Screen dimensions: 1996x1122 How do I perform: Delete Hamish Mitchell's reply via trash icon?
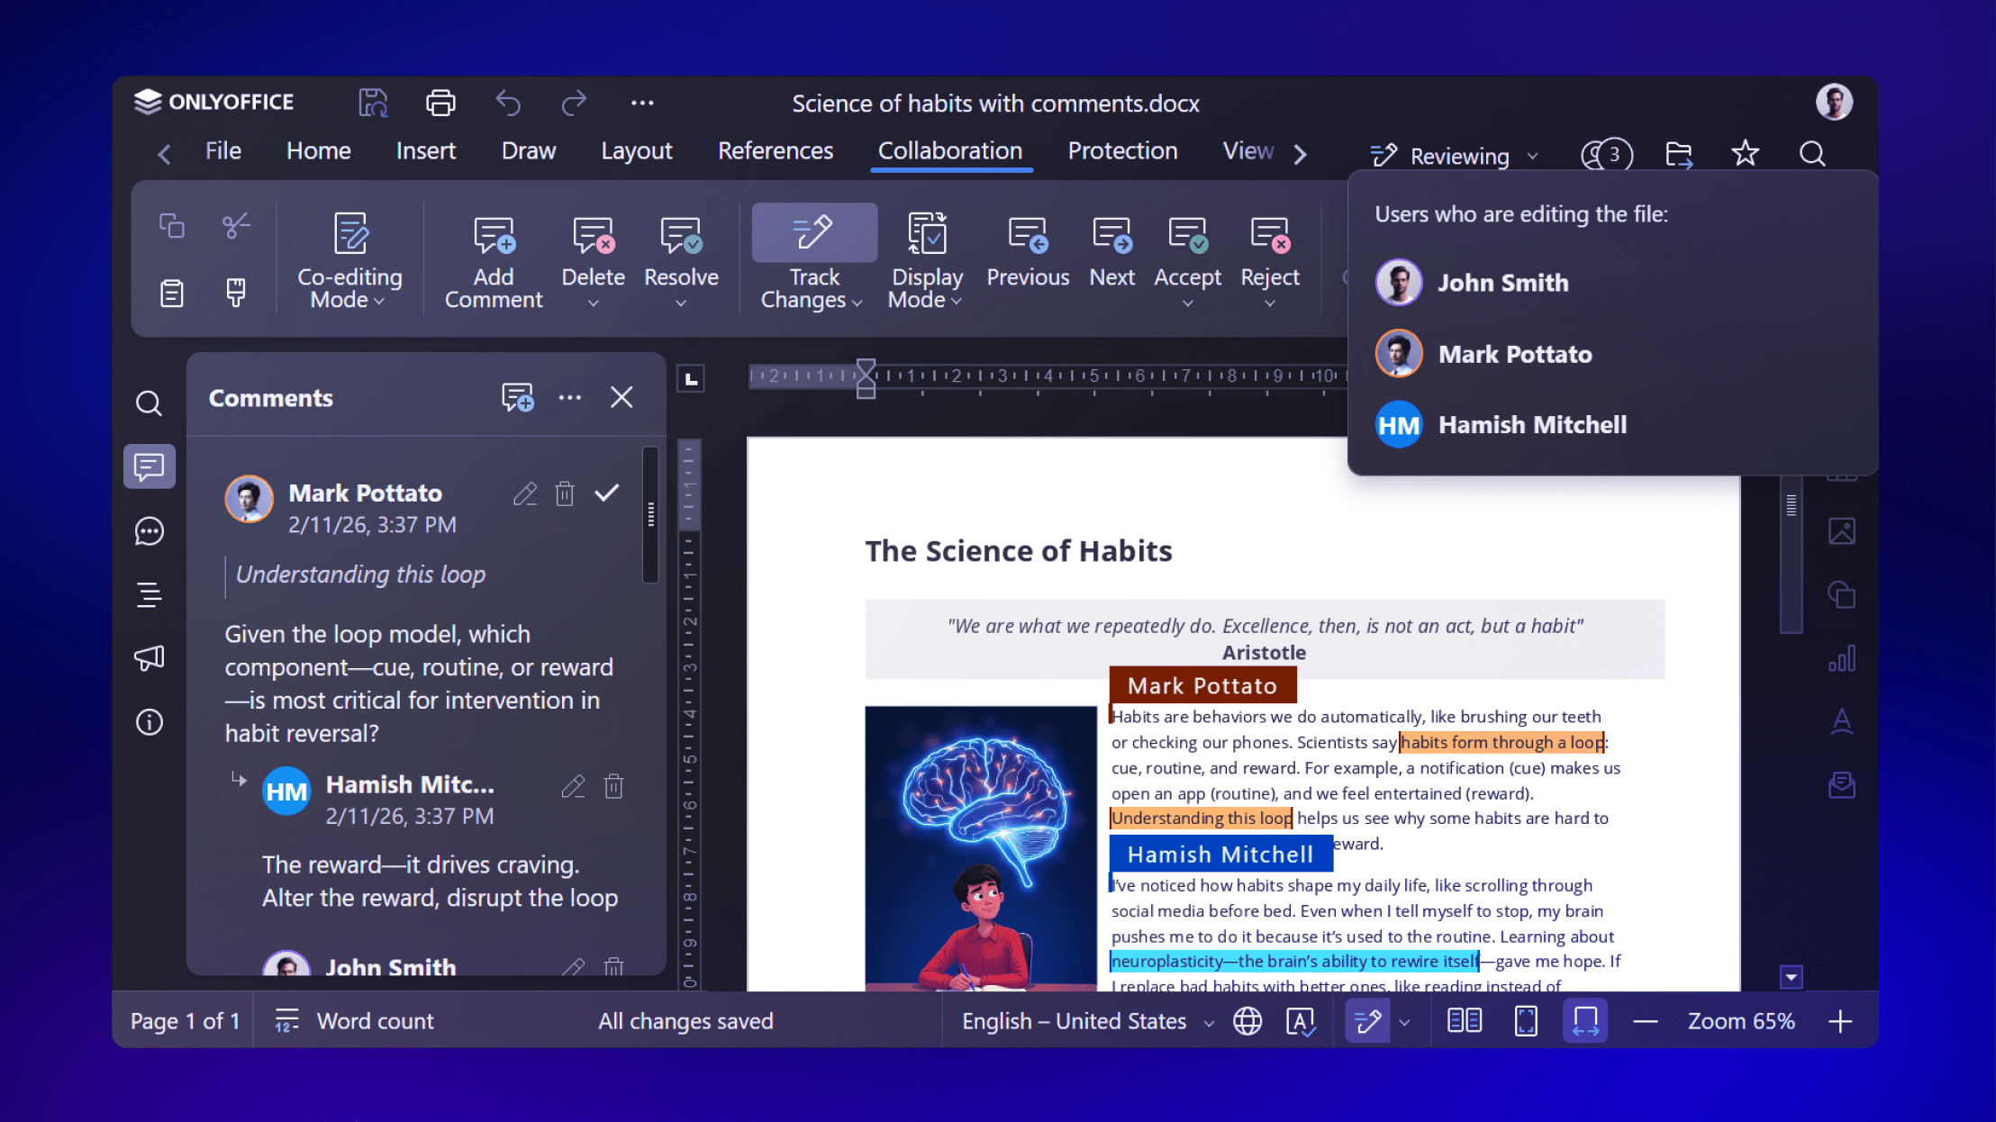pyautogui.click(x=613, y=786)
